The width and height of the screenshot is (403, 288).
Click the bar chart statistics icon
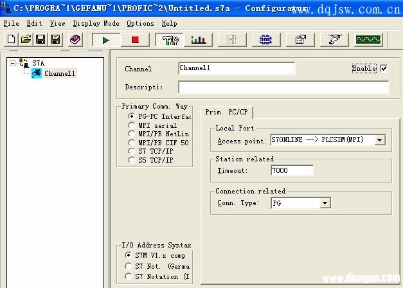click(x=199, y=40)
